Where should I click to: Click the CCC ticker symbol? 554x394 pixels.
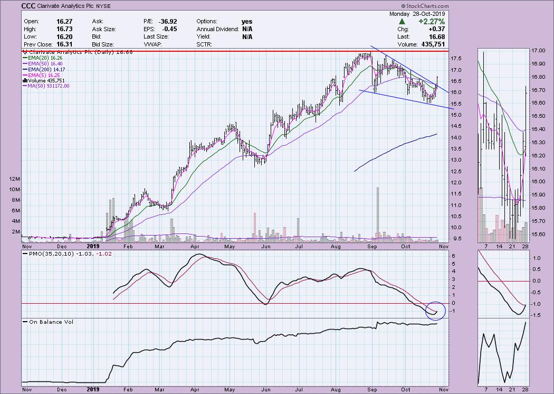pyautogui.click(x=29, y=6)
